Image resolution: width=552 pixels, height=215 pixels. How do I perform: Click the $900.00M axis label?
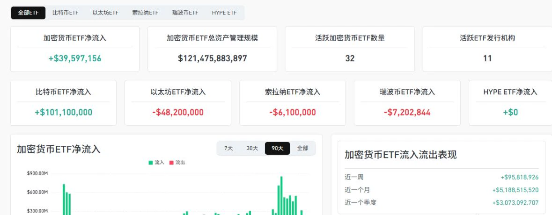37,173
